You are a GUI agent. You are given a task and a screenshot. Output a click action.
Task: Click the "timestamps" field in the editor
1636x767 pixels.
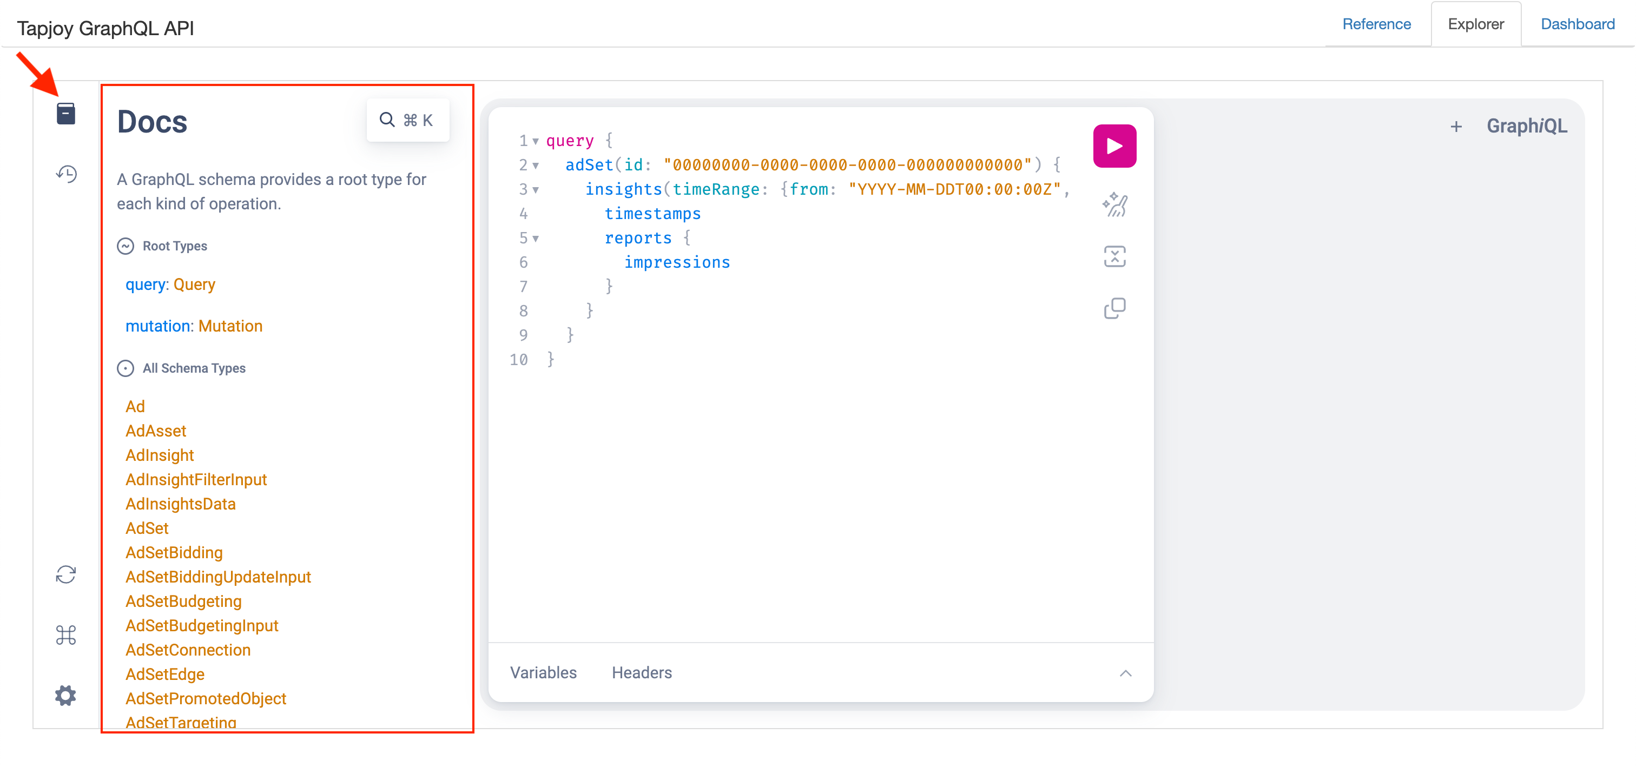point(652,214)
